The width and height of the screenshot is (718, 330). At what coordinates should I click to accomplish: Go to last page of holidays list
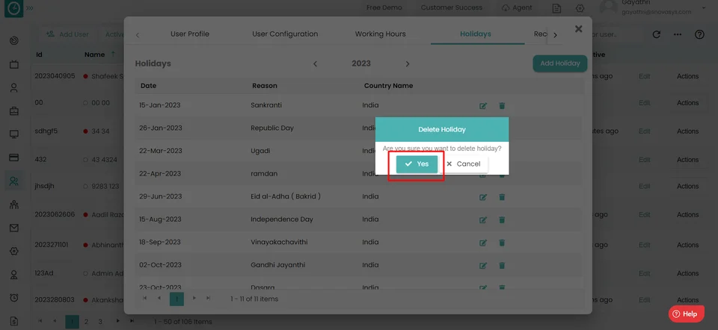coord(209,299)
